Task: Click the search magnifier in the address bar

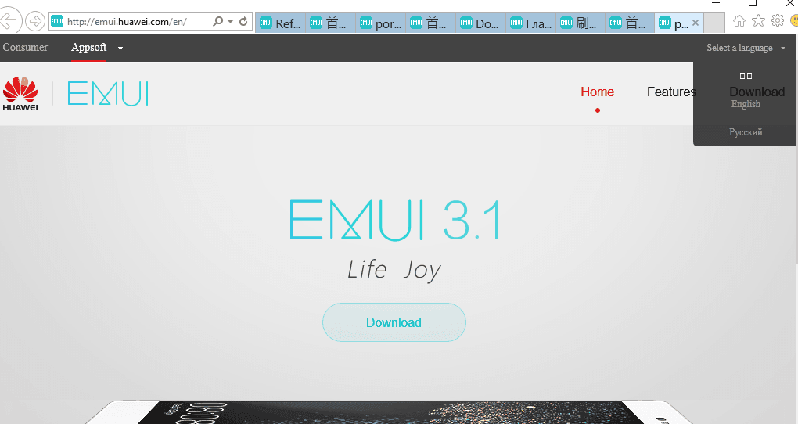Action: pyautogui.click(x=217, y=21)
